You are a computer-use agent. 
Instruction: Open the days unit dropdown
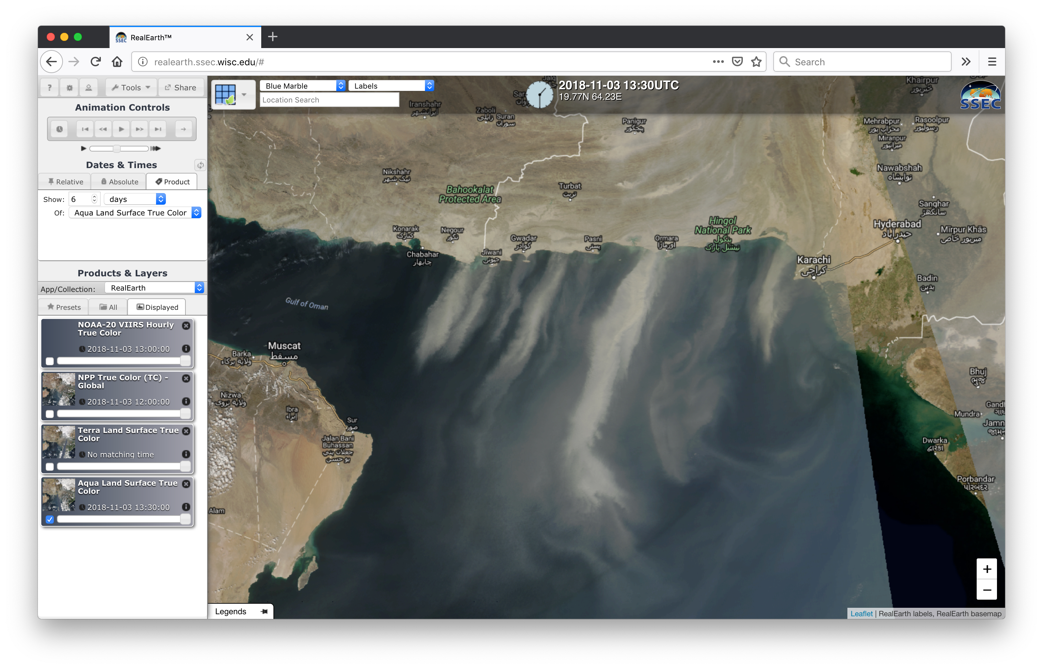(x=135, y=199)
